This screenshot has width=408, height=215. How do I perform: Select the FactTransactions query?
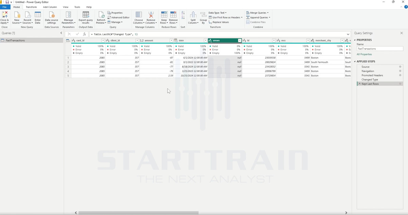[x=32, y=40]
